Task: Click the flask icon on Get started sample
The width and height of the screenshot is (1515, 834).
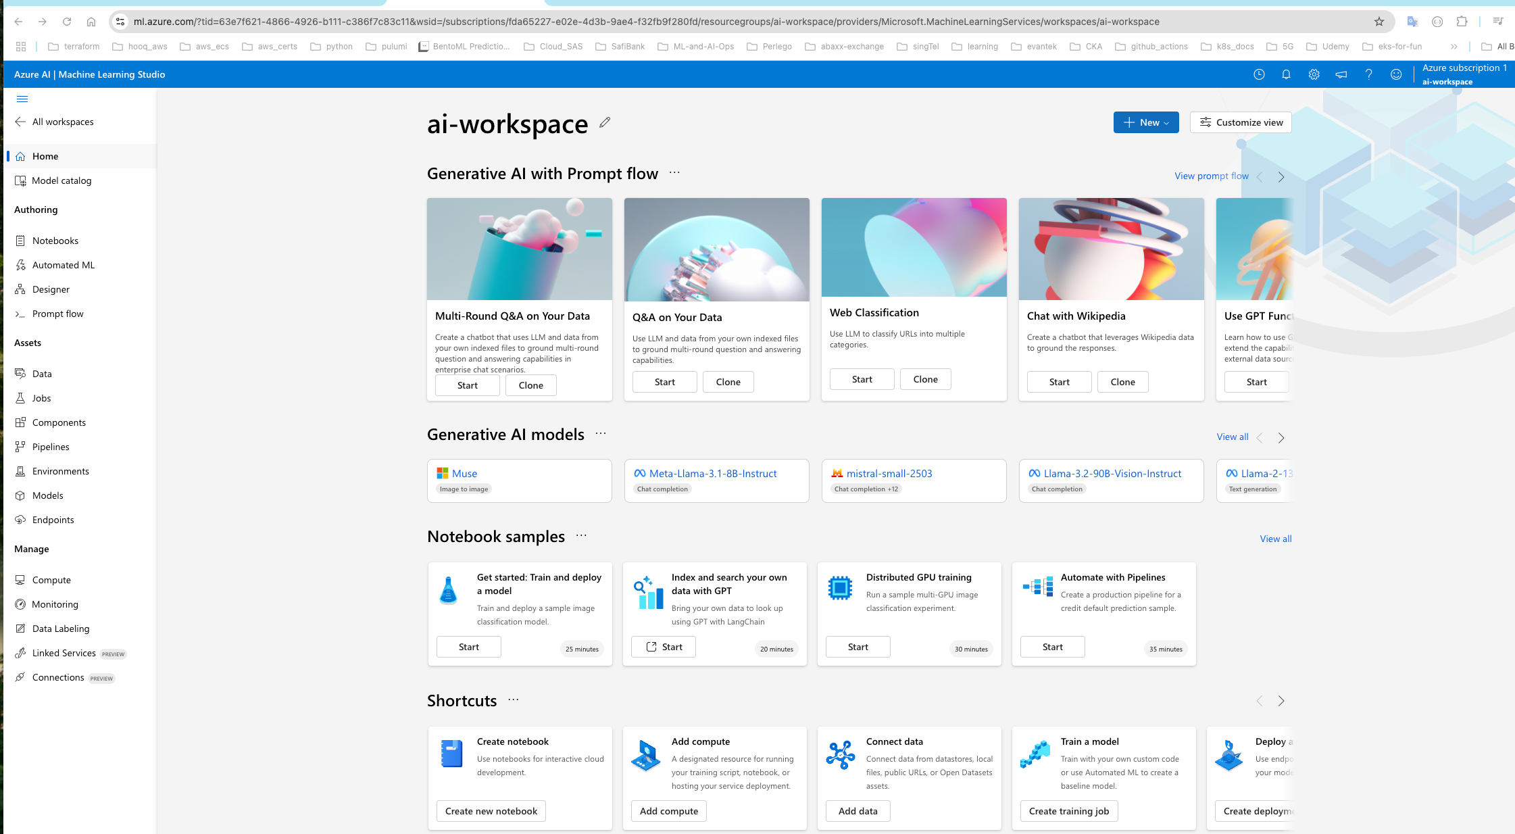Action: pyautogui.click(x=448, y=590)
